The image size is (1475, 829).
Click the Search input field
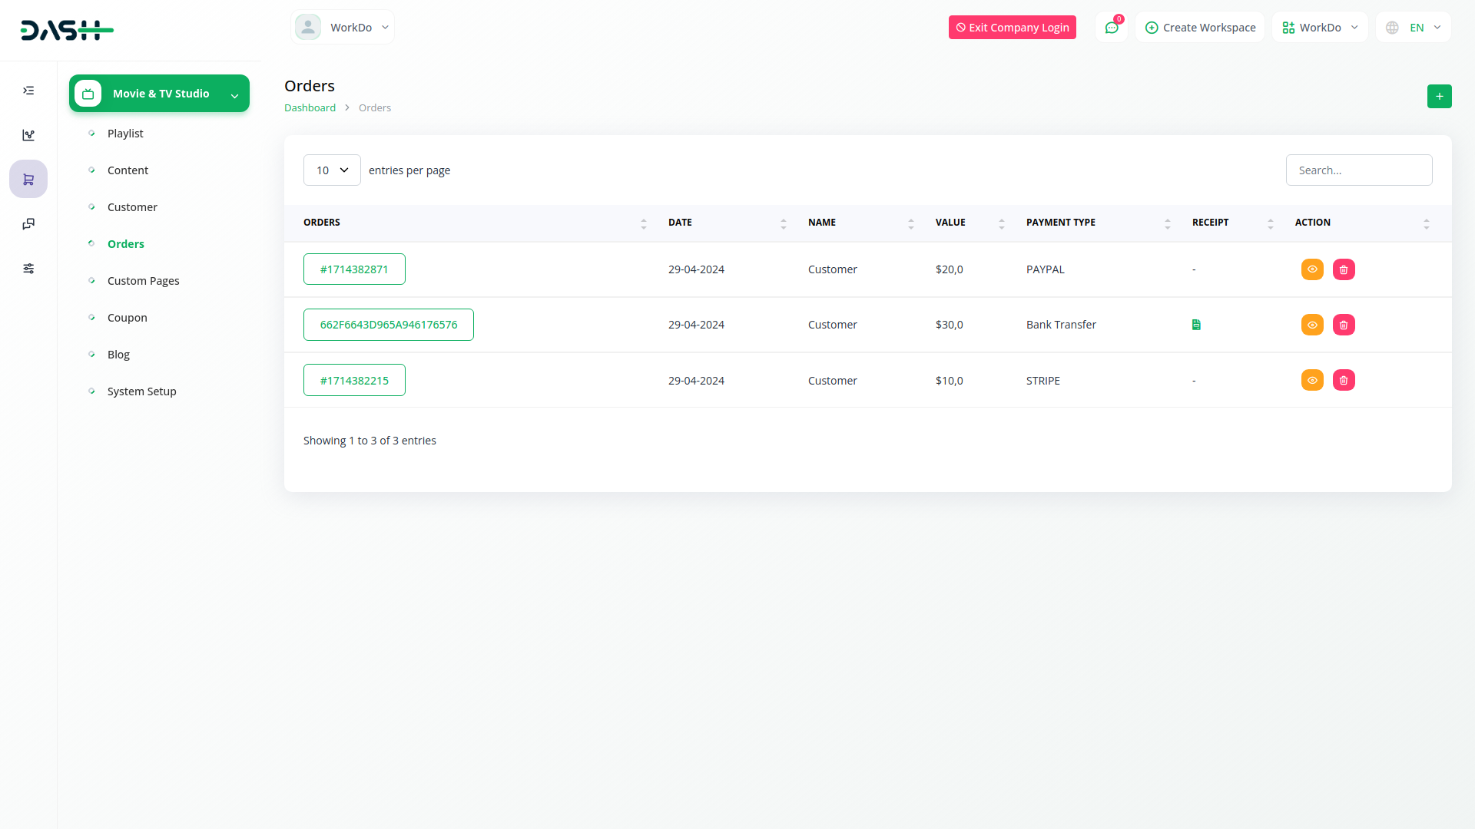pyautogui.click(x=1358, y=170)
